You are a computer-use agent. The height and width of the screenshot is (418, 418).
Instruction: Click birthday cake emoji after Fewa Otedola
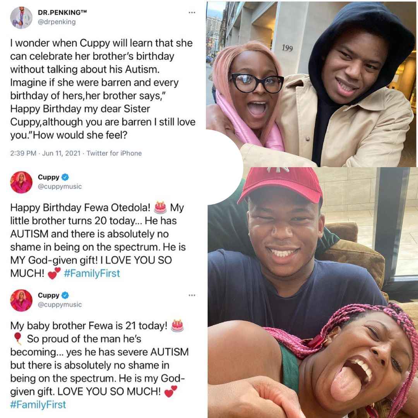[x=161, y=207]
